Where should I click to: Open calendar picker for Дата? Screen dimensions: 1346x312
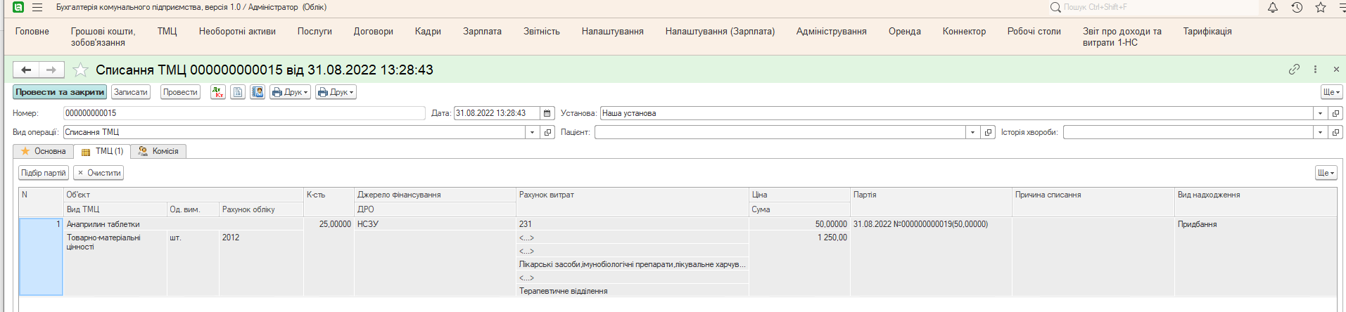(x=547, y=113)
